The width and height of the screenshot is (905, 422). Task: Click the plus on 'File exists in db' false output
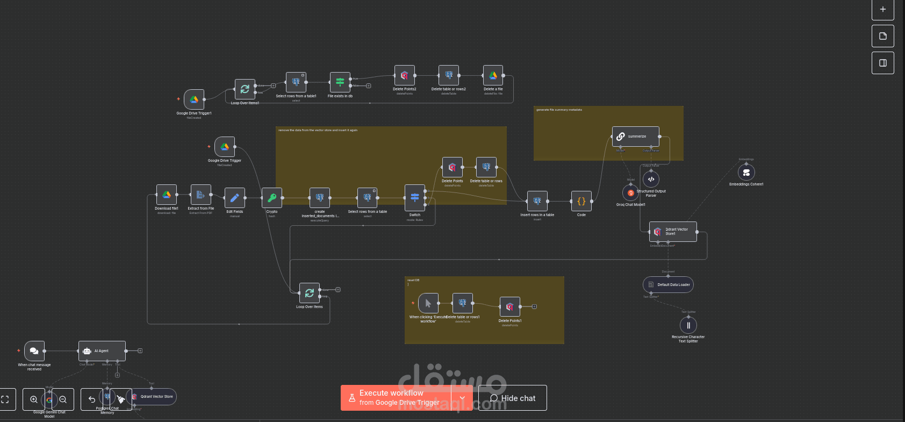(x=369, y=85)
